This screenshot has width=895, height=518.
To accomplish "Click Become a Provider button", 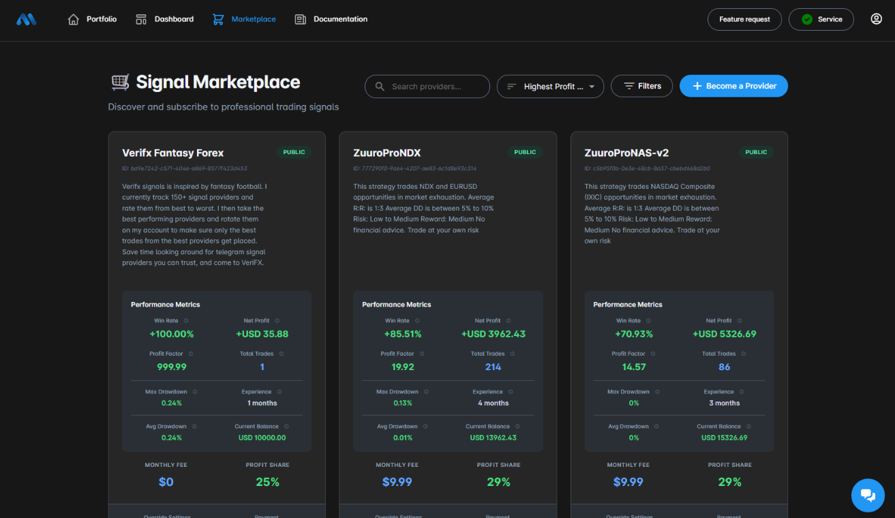I will [x=733, y=86].
